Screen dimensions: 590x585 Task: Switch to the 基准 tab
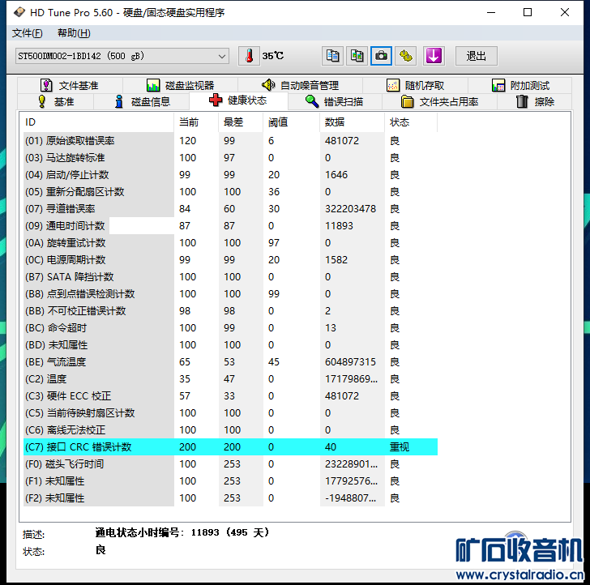56,101
